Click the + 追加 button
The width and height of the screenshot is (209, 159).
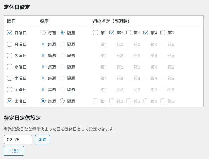click(14, 151)
